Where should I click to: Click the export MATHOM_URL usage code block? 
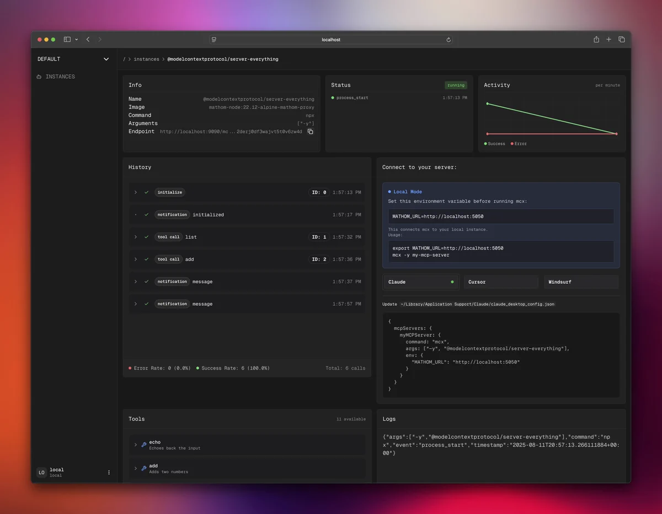tap(501, 251)
